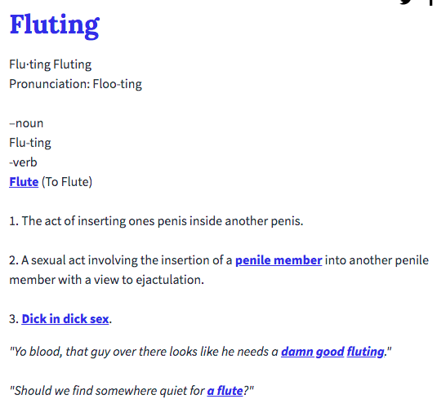Click the Twitter share icon
The height and width of the screenshot is (408, 437).
click(406, 2)
